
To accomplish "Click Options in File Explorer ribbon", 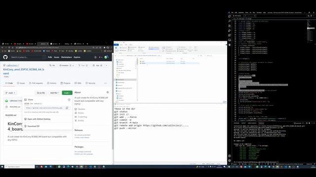I will click(x=196, y=49).
